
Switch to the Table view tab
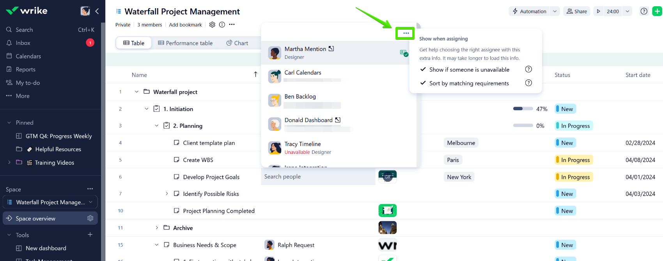pyautogui.click(x=134, y=43)
